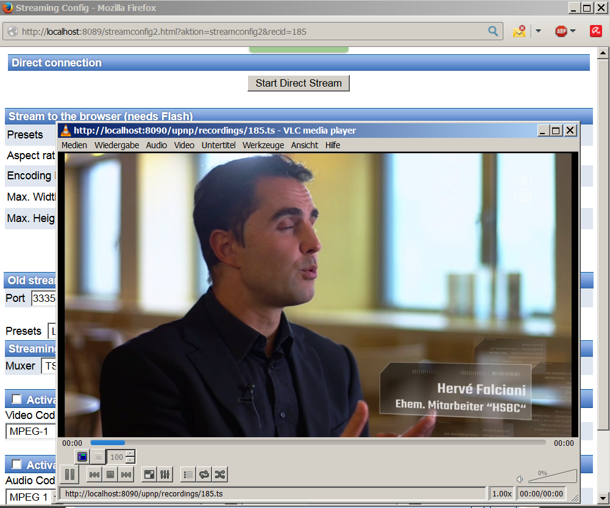Open the Avira toolbar icon
The width and height of the screenshot is (610, 508).
[595, 31]
